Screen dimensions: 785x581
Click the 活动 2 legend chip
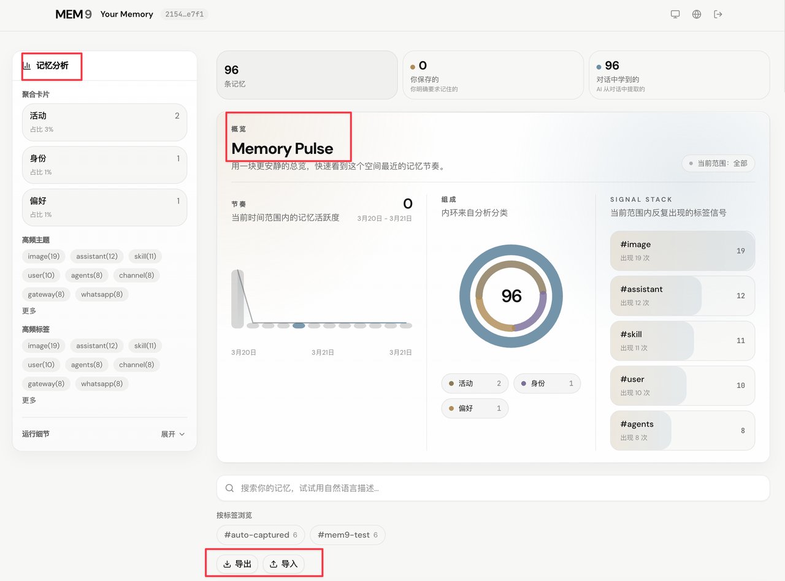(x=475, y=383)
